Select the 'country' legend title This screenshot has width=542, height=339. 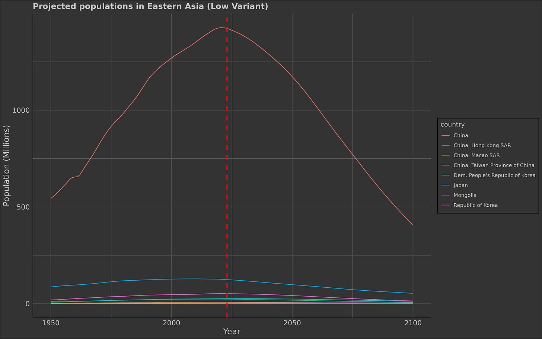(452, 125)
